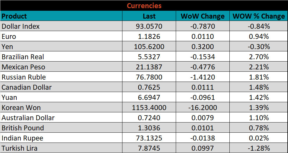Select the Turkish Lira row label
Viewport: 288px width, 153px height.
[x=20, y=148]
